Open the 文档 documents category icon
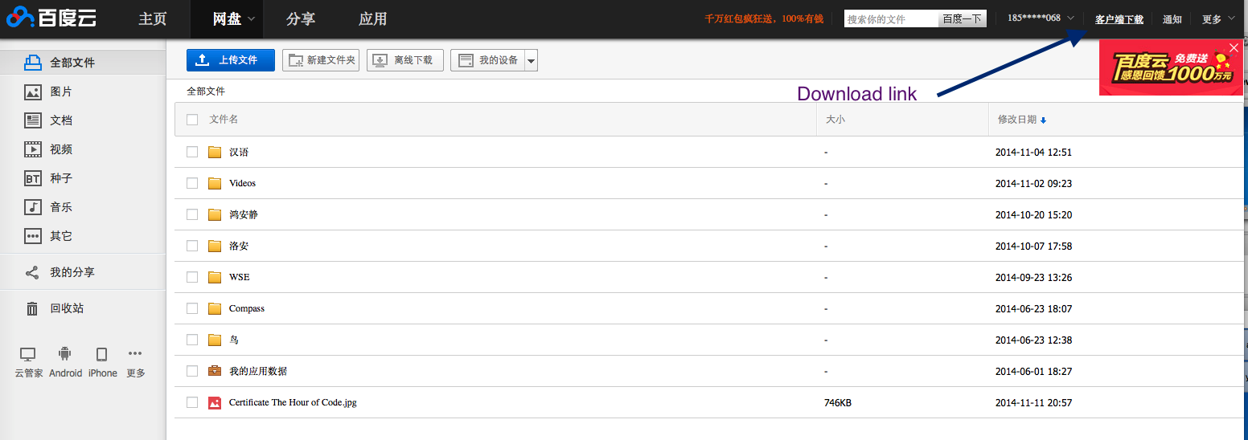The image size is (1248, 440). coord(33,120)
